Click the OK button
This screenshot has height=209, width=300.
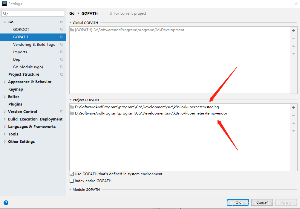(238, 202)
